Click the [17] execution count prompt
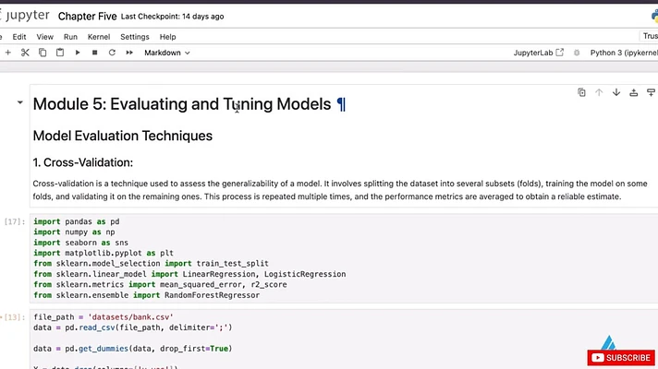This screenshot has width=658, height=369. [15, 221]
